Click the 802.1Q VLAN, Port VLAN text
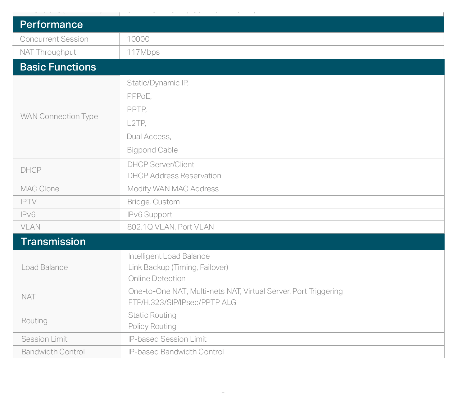This screenshot has height=405, width=457. [170, 227]
